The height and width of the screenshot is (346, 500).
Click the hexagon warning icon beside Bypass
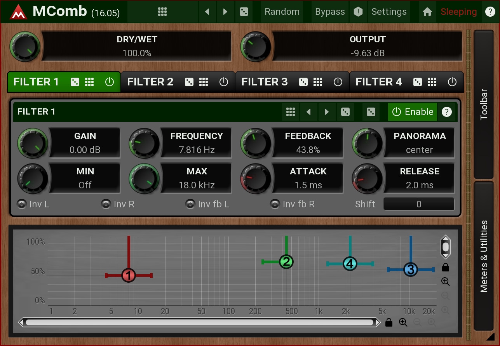[358, 12]
